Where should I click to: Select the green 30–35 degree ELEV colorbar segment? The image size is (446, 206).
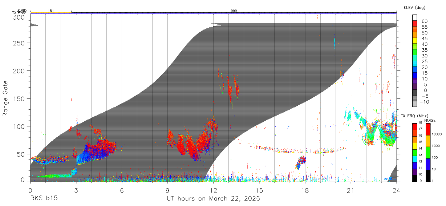(x=415, y=53)
